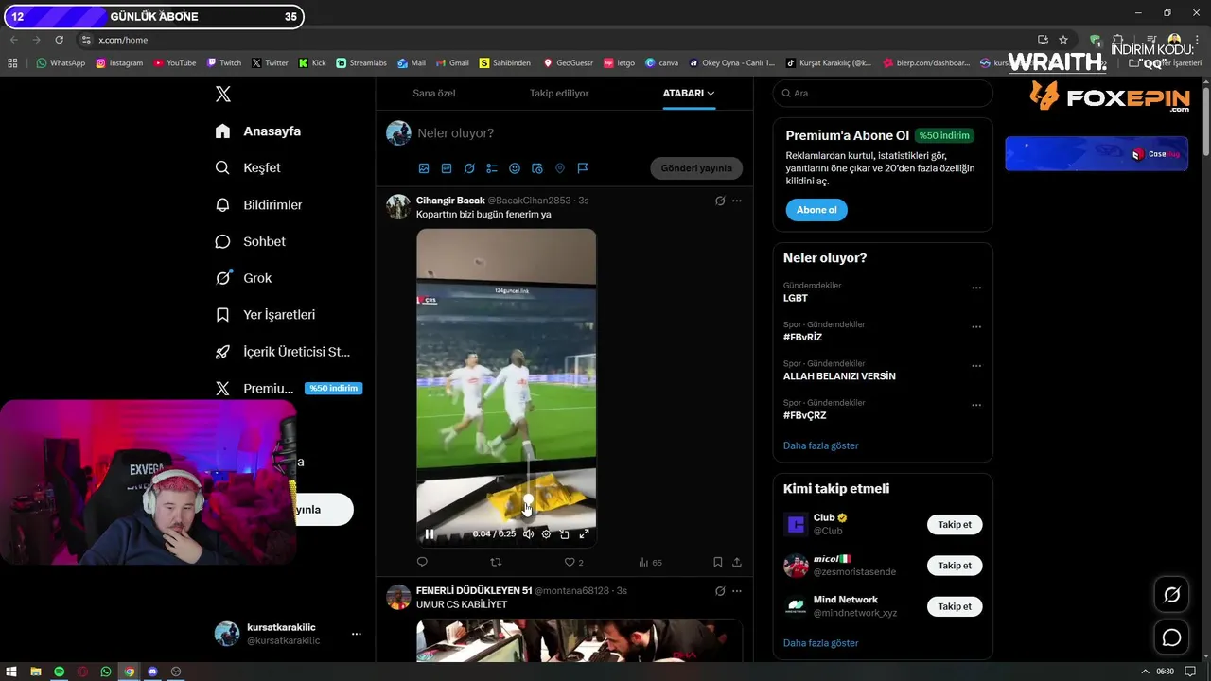Open the floating chat messages button

(x=1171, y=637)
